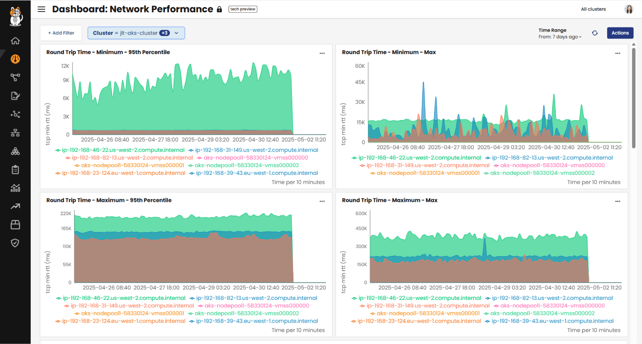Viewport: 642px width, 344px height.
Task: Open options menu for Round Trip Time Maximum Max panel
Action: (618, 201)
